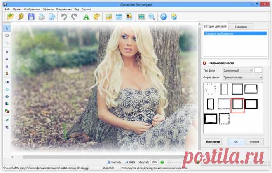Click the printer icon in toolbar
272x173 pixels.
(41, 17)
